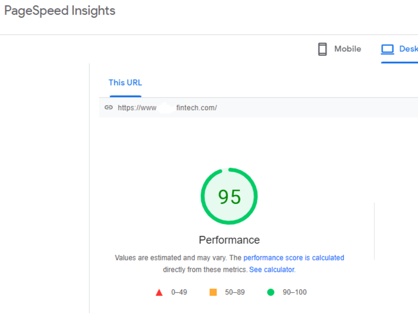Click the red triangle legend icon
418x313 pixels.
click(x=159, y=293)
